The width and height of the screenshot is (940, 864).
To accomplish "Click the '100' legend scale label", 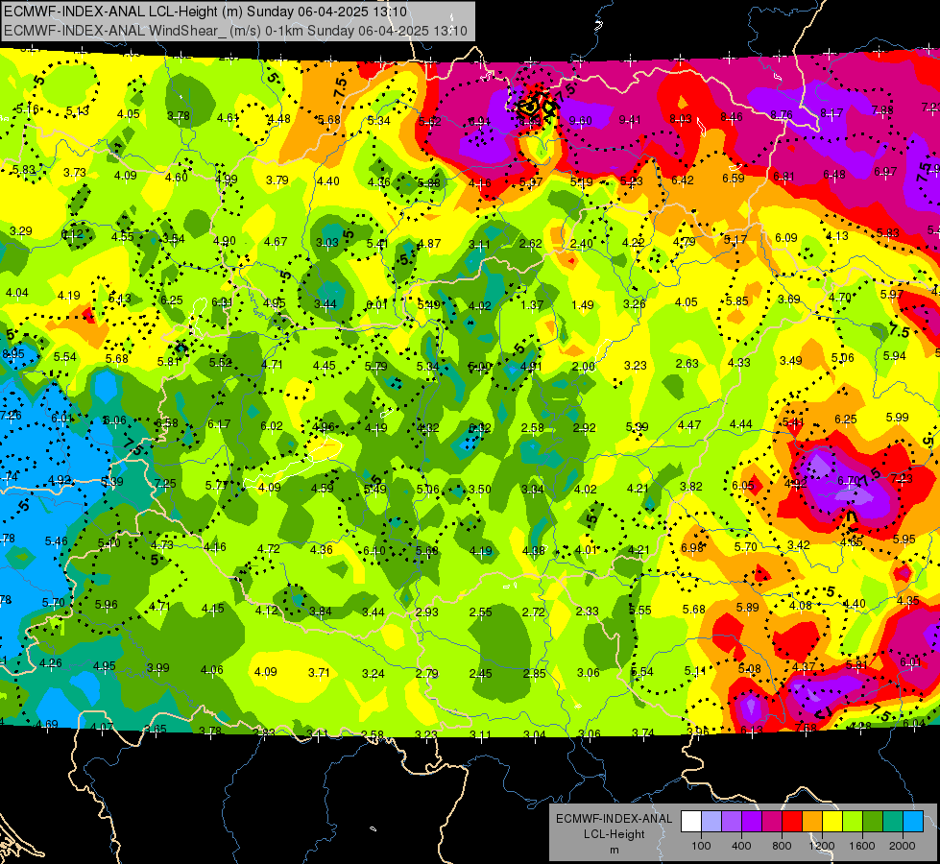I will (x=701, y=846).
